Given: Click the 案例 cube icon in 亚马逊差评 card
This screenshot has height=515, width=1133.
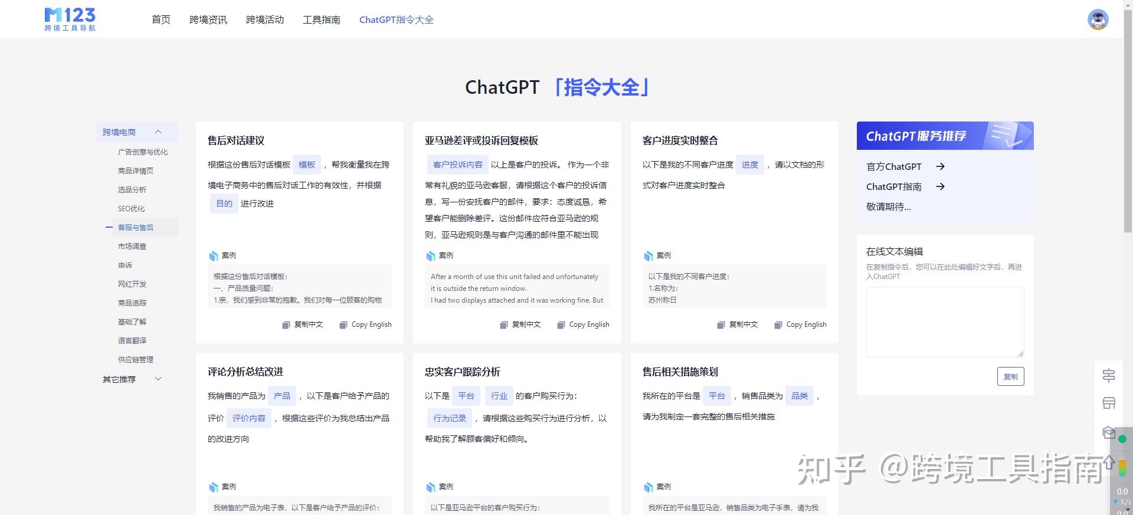Looking at the screenshot, I should point(431,255).
